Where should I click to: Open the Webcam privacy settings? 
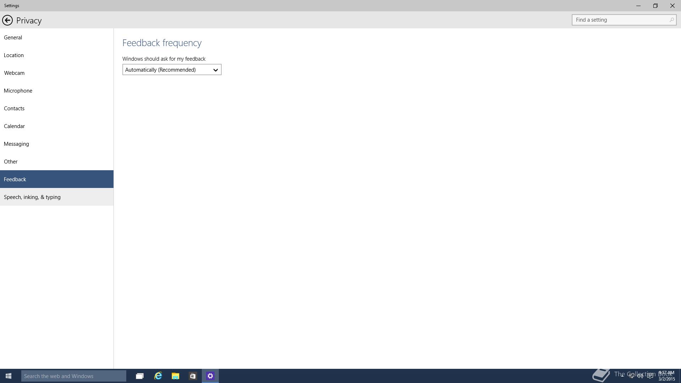[x=14, y=73]
